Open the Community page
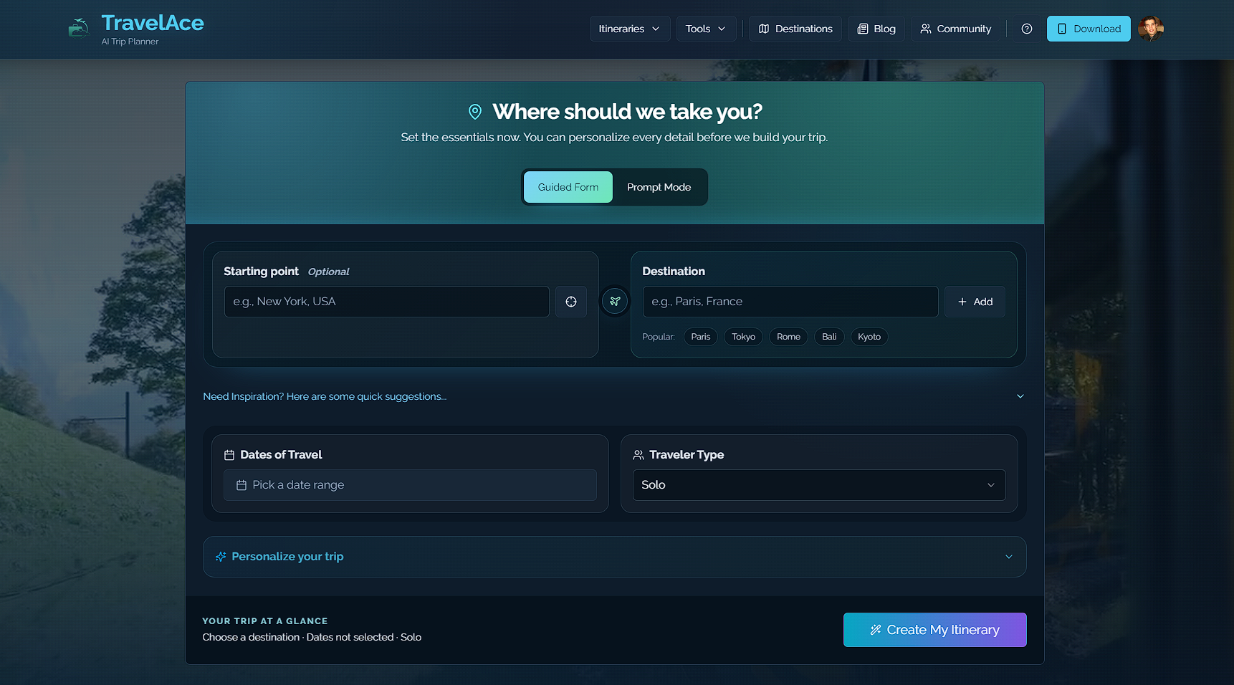This screenshot has width=1234, height=685. pyautogui.click(x=955, y=29)
